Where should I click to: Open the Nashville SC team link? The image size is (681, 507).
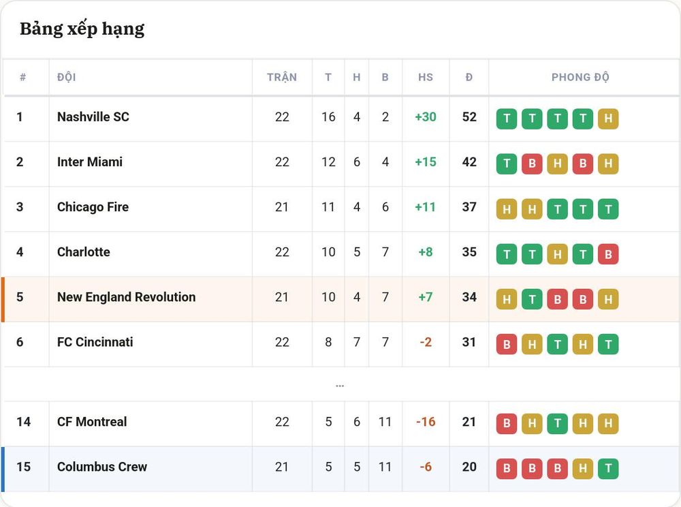coord(93,117)
